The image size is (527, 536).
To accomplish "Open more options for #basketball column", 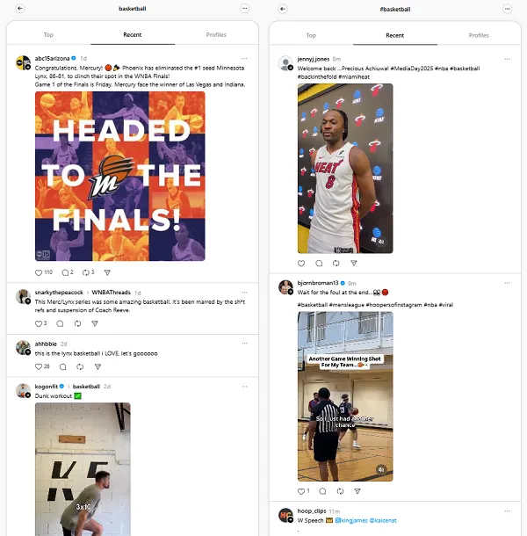I will (507, 9).
